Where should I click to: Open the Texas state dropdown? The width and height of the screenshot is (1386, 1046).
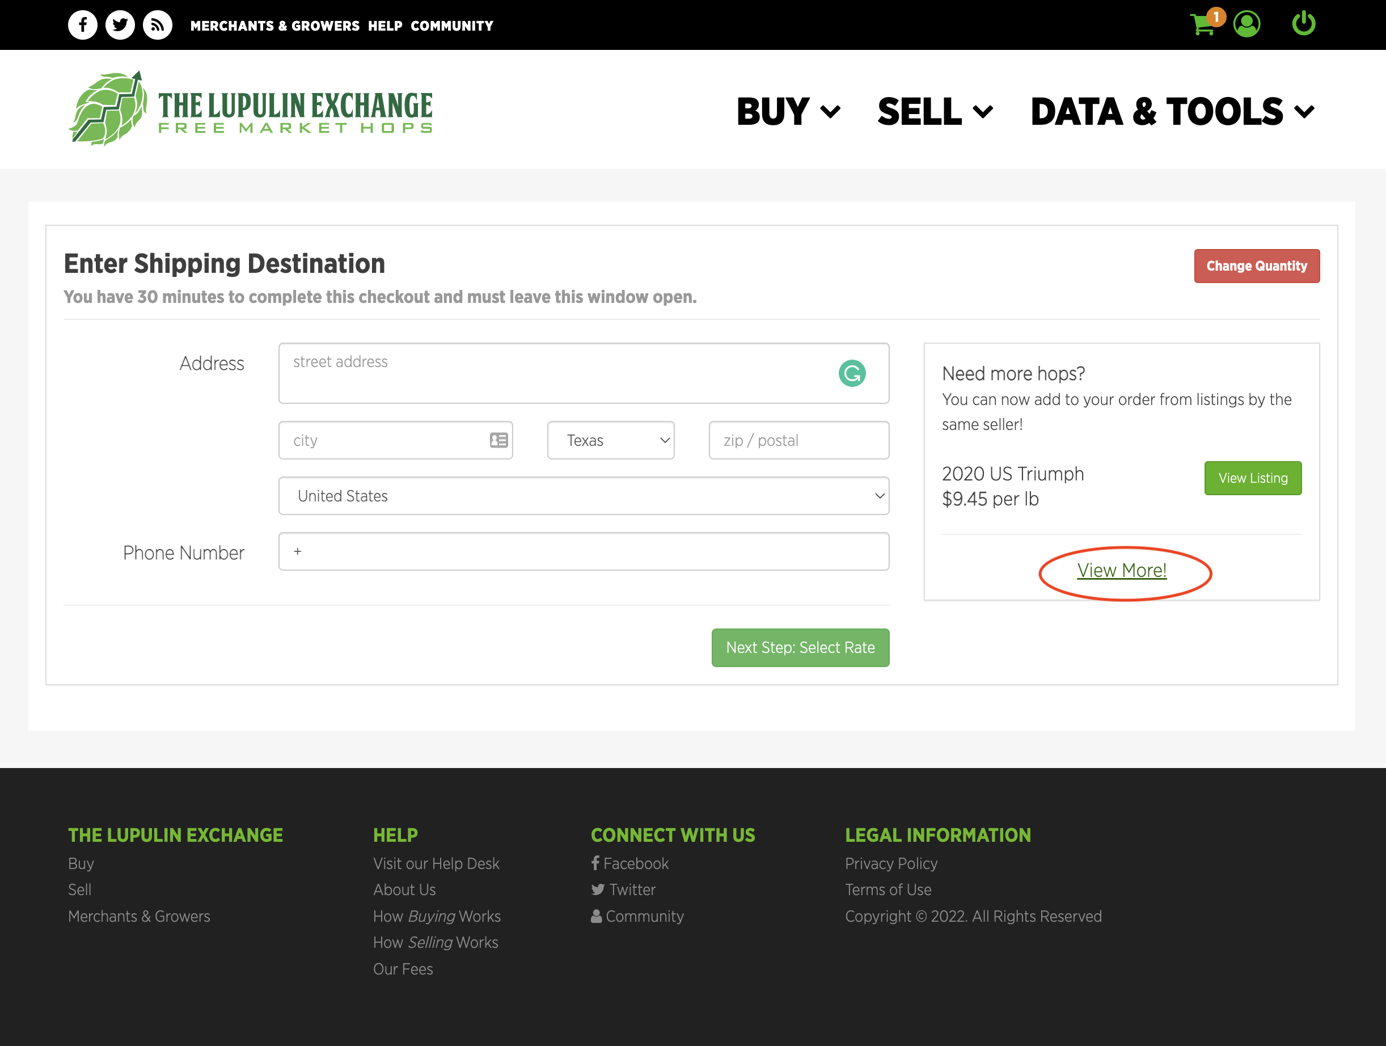pyautogui.click(x=610, y=441)
